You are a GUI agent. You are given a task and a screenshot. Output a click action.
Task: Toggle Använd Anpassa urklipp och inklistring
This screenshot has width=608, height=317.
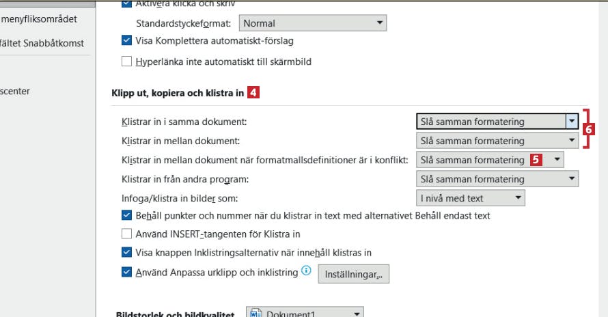tap(127, 272)
